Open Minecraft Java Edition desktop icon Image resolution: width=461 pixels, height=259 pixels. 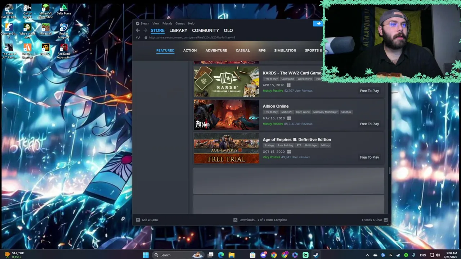[45, 11]
